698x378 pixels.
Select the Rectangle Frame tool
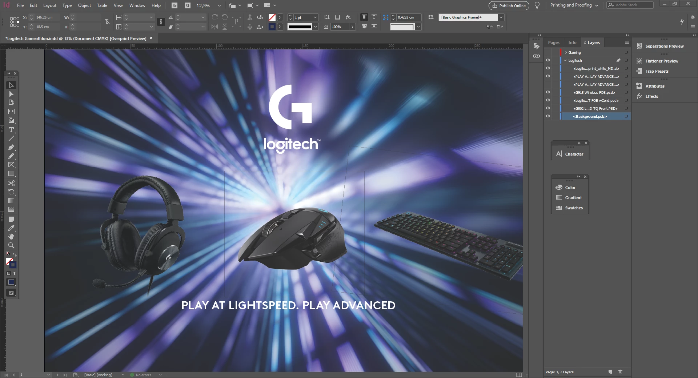(11, 165)
